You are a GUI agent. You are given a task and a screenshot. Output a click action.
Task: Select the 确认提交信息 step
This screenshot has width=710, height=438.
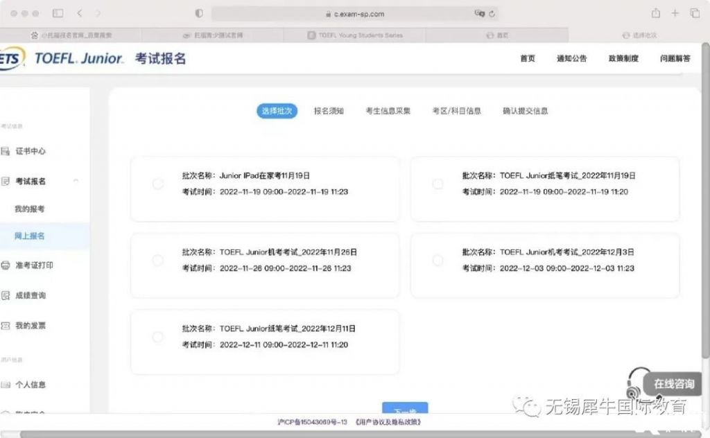526,111
